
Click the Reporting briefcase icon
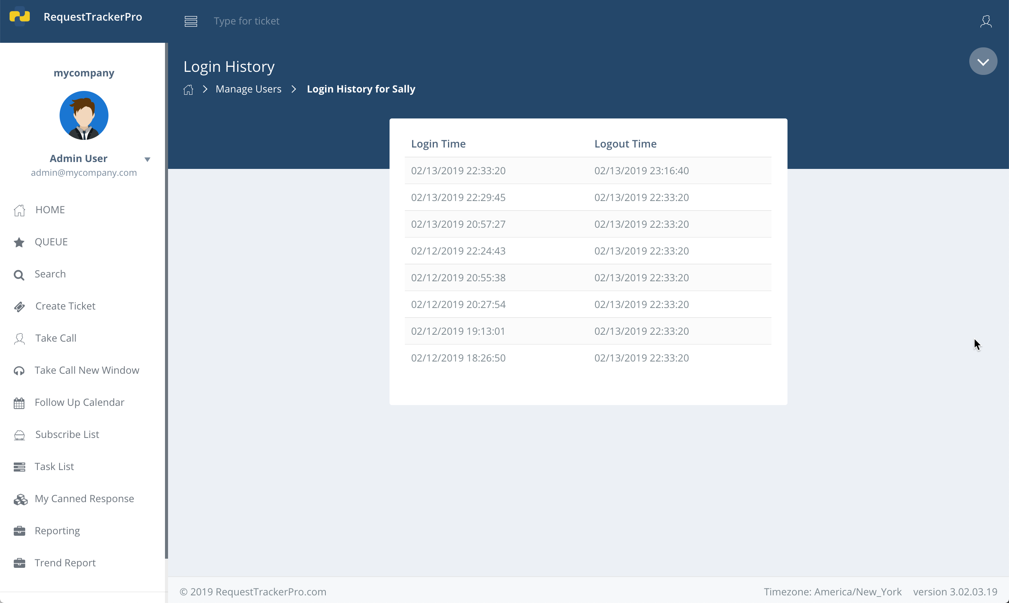(19, 531)
